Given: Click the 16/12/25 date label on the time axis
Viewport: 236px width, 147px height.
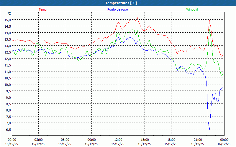Looking at the screenshot, I should (x=224, y=144).
